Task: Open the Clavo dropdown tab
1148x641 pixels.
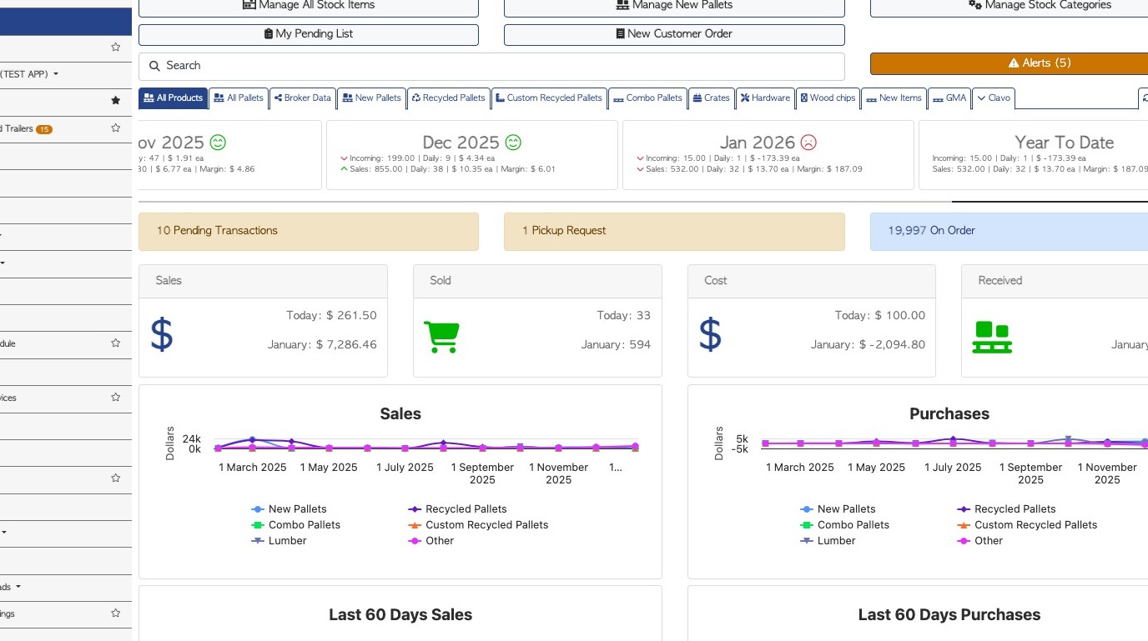Action: [993, 98]
